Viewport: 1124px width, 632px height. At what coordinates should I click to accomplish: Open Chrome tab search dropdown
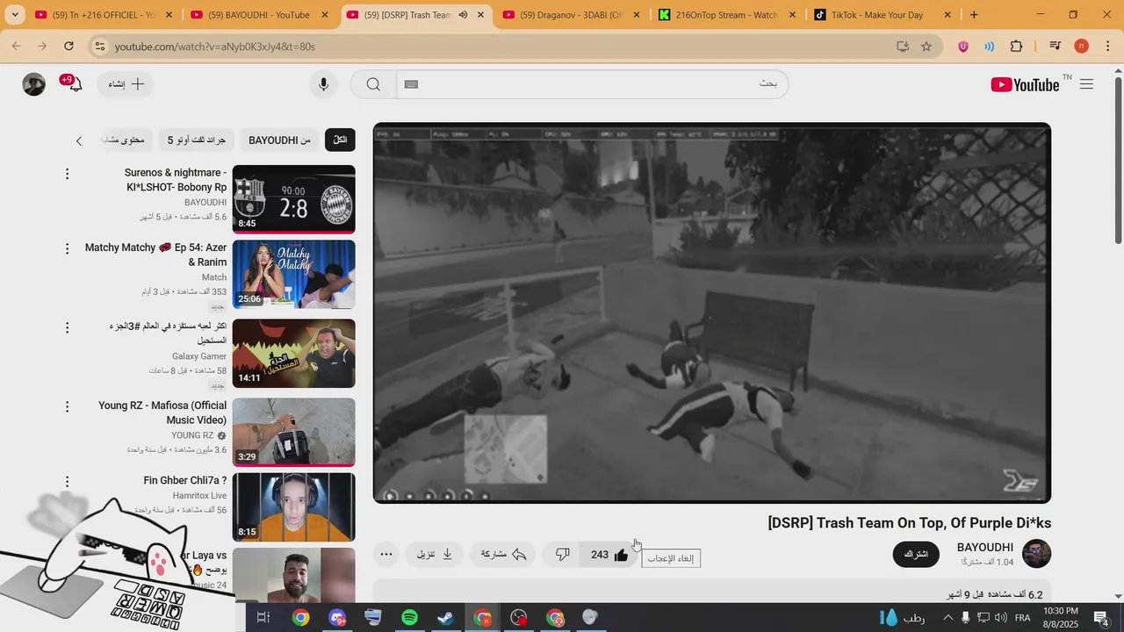point(15,15)
